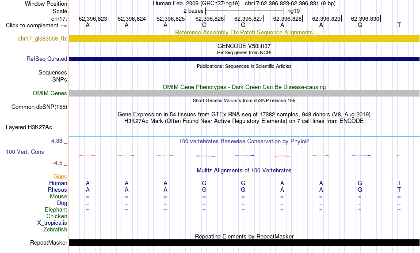Click the X_tropicalis species label
This screenshot has width=420, height=253.
coord(52,223)
